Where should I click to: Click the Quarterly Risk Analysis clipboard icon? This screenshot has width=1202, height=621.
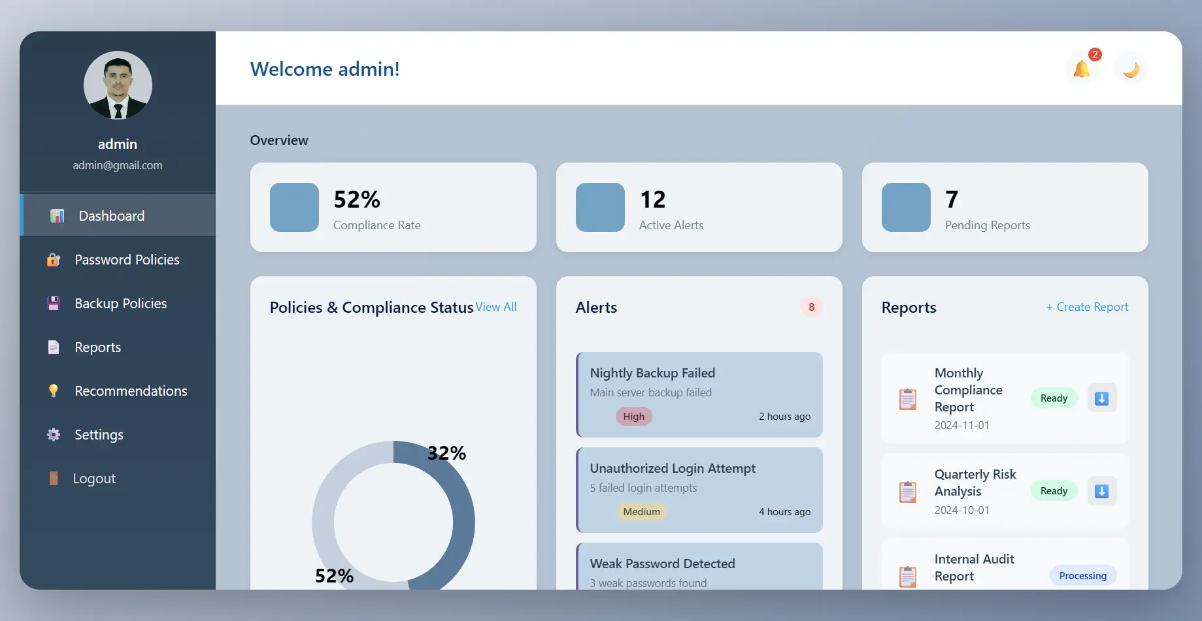(908, 492)
